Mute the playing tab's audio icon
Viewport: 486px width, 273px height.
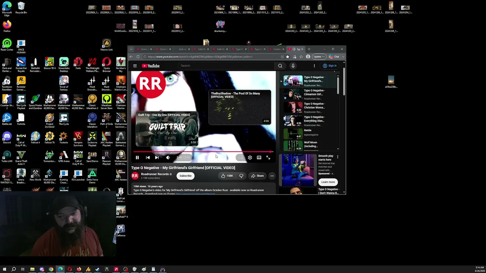click(x=294, y=49)
